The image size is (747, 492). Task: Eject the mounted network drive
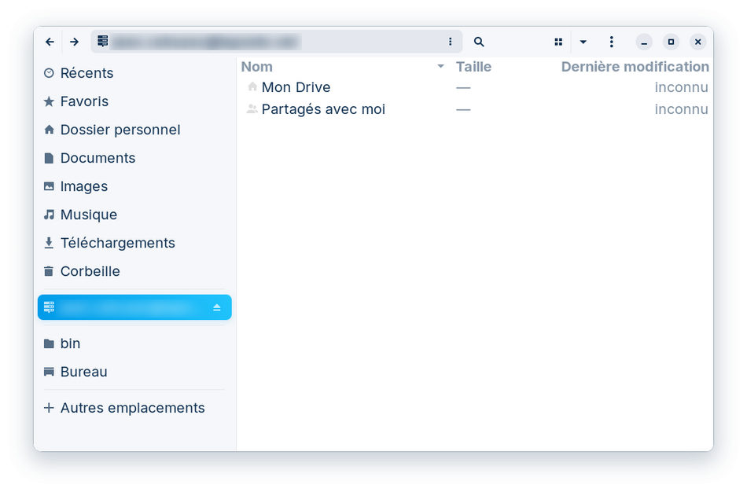[217, 307]
